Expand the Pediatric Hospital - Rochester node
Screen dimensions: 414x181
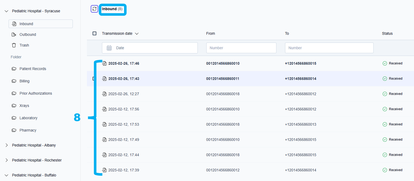click(6, 160)
